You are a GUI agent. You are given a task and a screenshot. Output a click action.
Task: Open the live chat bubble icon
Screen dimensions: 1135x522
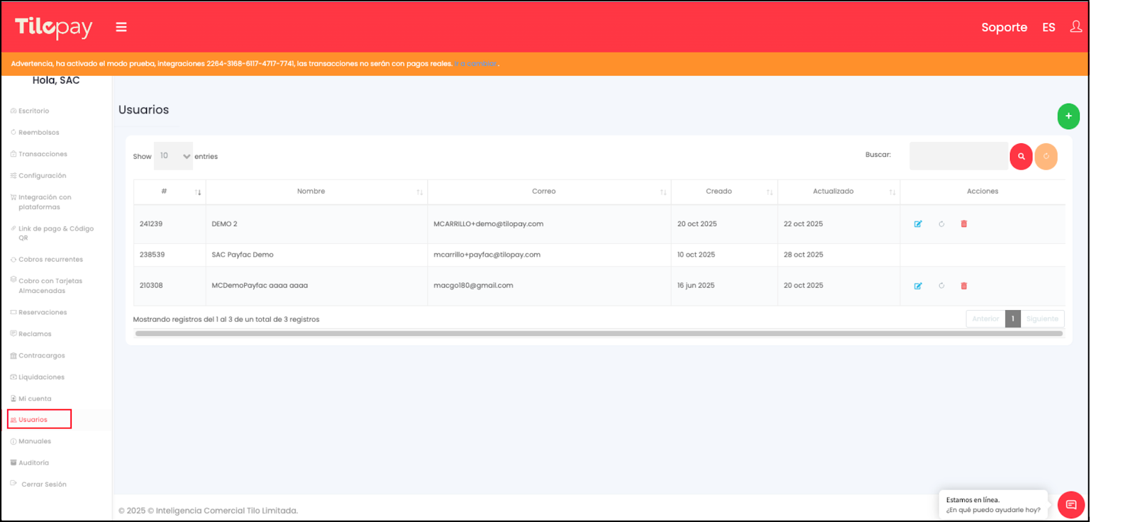(1071, 505)
